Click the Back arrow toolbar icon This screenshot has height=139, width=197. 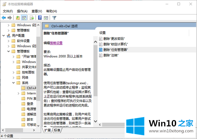pos(4,18)
